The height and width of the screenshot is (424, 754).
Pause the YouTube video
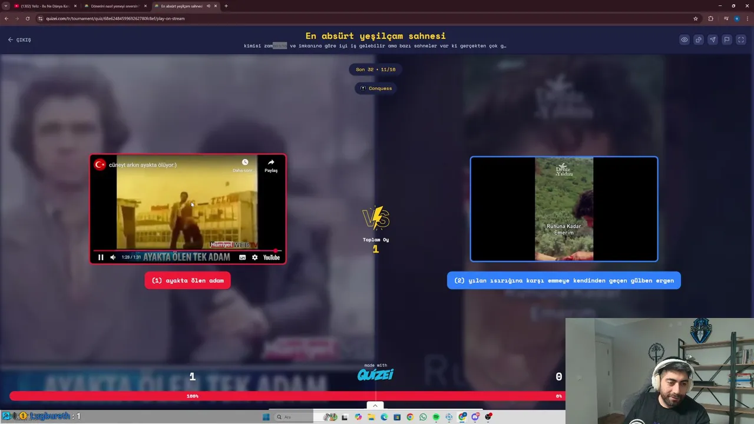tap(101, 257)
